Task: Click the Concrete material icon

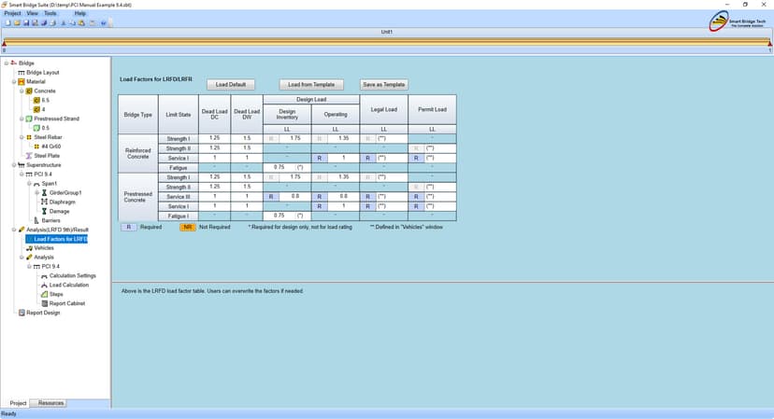Action: (29, 91)
